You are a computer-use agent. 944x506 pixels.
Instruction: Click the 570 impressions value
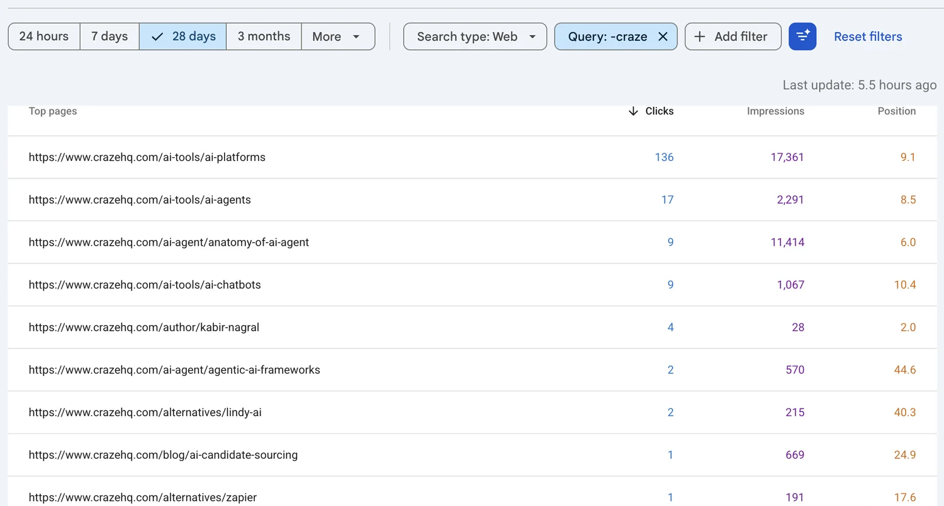coord(795,370)
